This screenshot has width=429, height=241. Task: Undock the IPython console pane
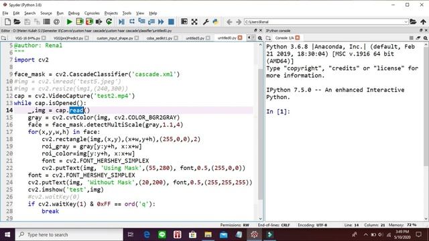[x=422, y=30]
